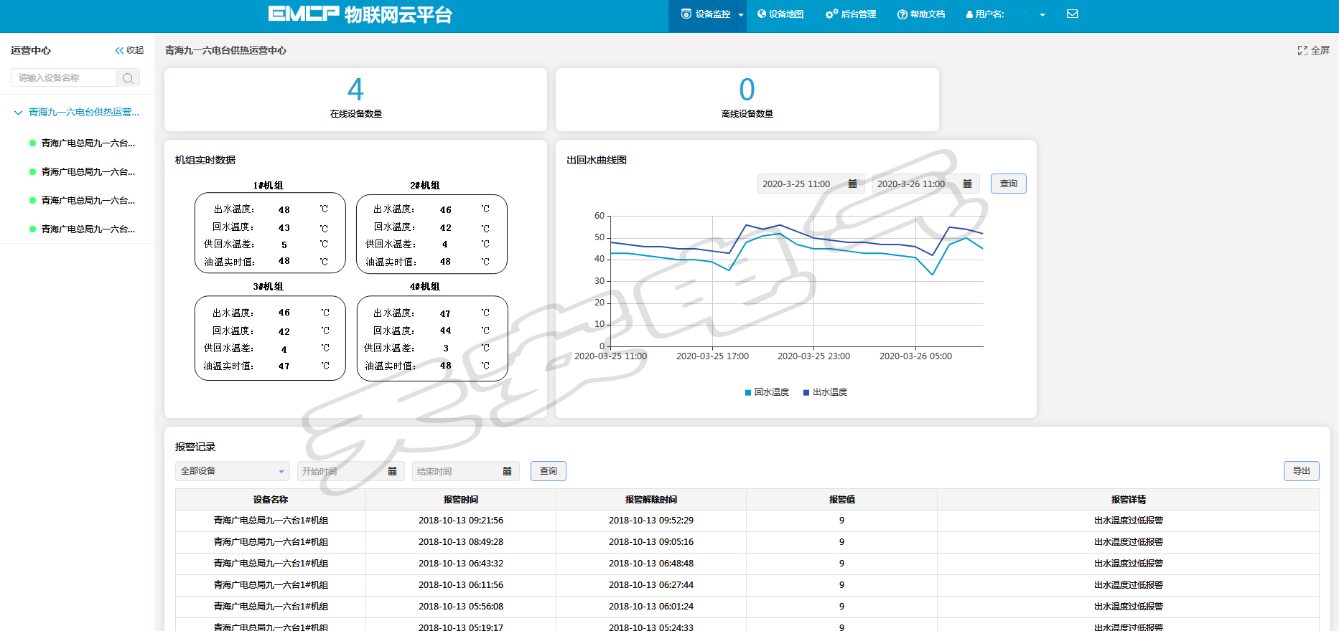1339x631 pixels.
Task: Open the 设备监控 menu in top navigation
Action: tap(706, 14)
